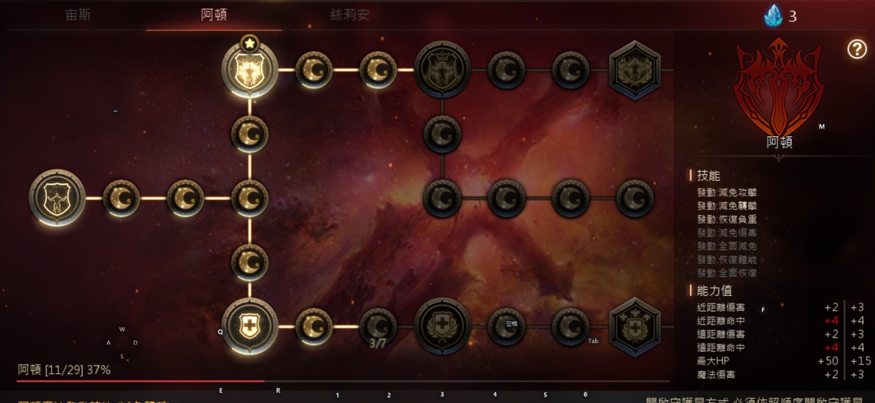Select the hexagonal cross shield node near Tab
The height and width of the screenshot is (403, 875).
(x=635, y=327)
